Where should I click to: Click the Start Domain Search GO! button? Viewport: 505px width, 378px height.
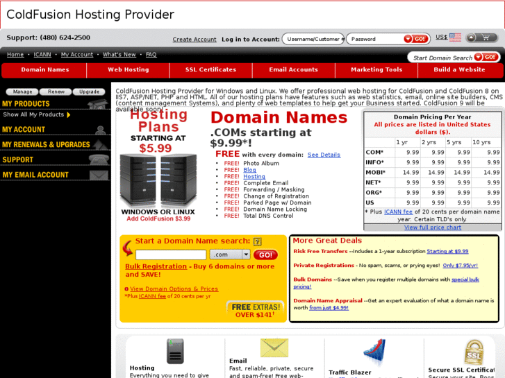pos(486,58)
